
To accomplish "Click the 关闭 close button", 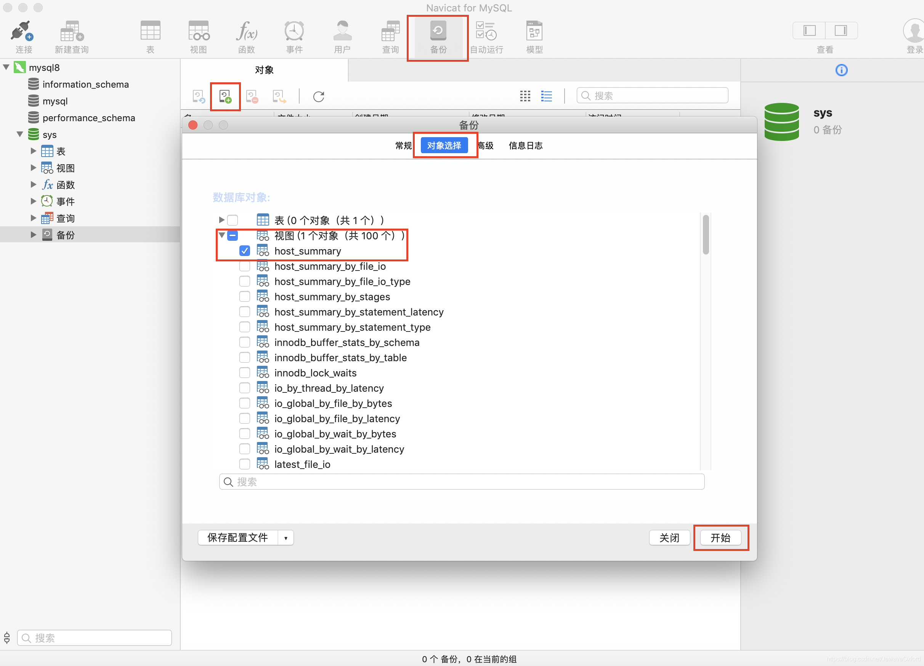I will coord(669,538).
